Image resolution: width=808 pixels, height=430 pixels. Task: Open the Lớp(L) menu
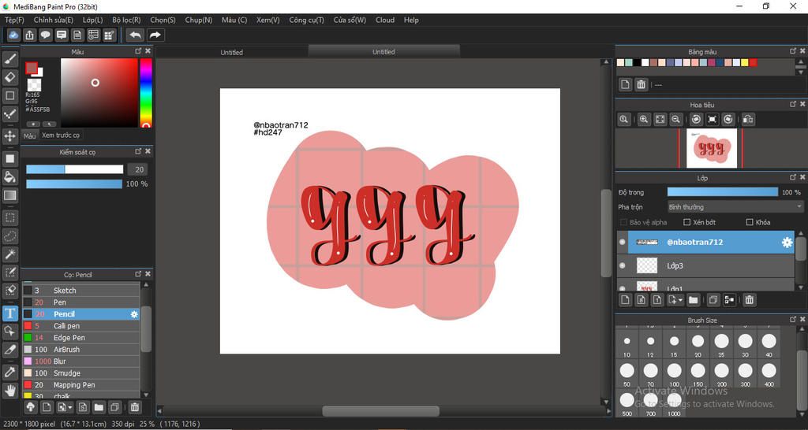click(x=93, y=20)
